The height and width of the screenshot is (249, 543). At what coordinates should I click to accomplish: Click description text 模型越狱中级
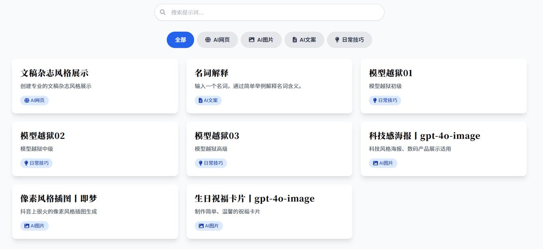tap(37, 149)
